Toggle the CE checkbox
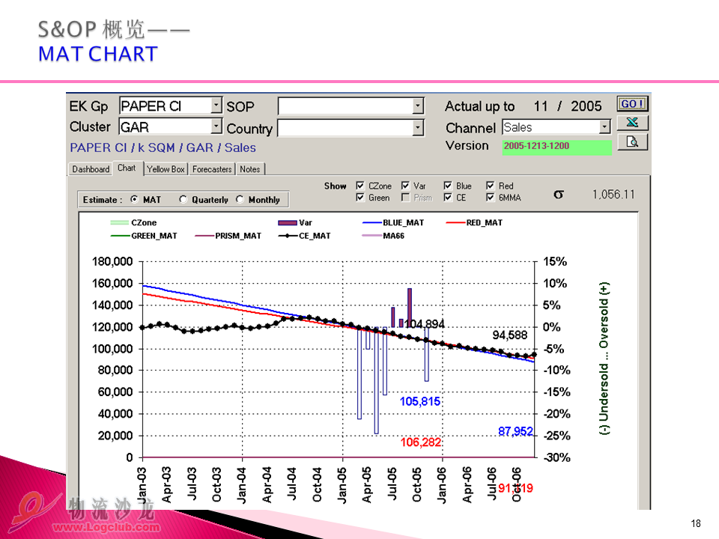The image size is (719, 539). point(448,198)
